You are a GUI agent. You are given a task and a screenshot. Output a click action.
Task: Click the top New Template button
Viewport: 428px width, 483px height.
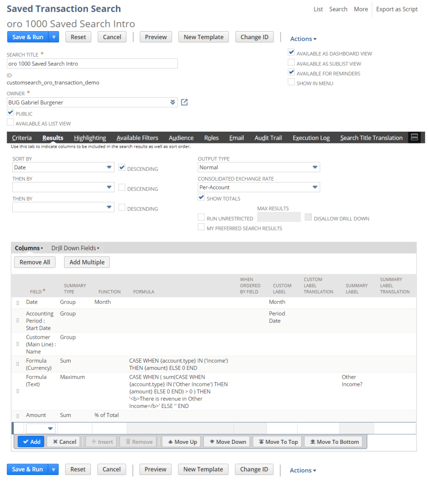203,37
